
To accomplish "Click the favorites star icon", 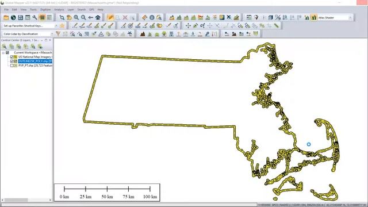I will click(62, 25).
